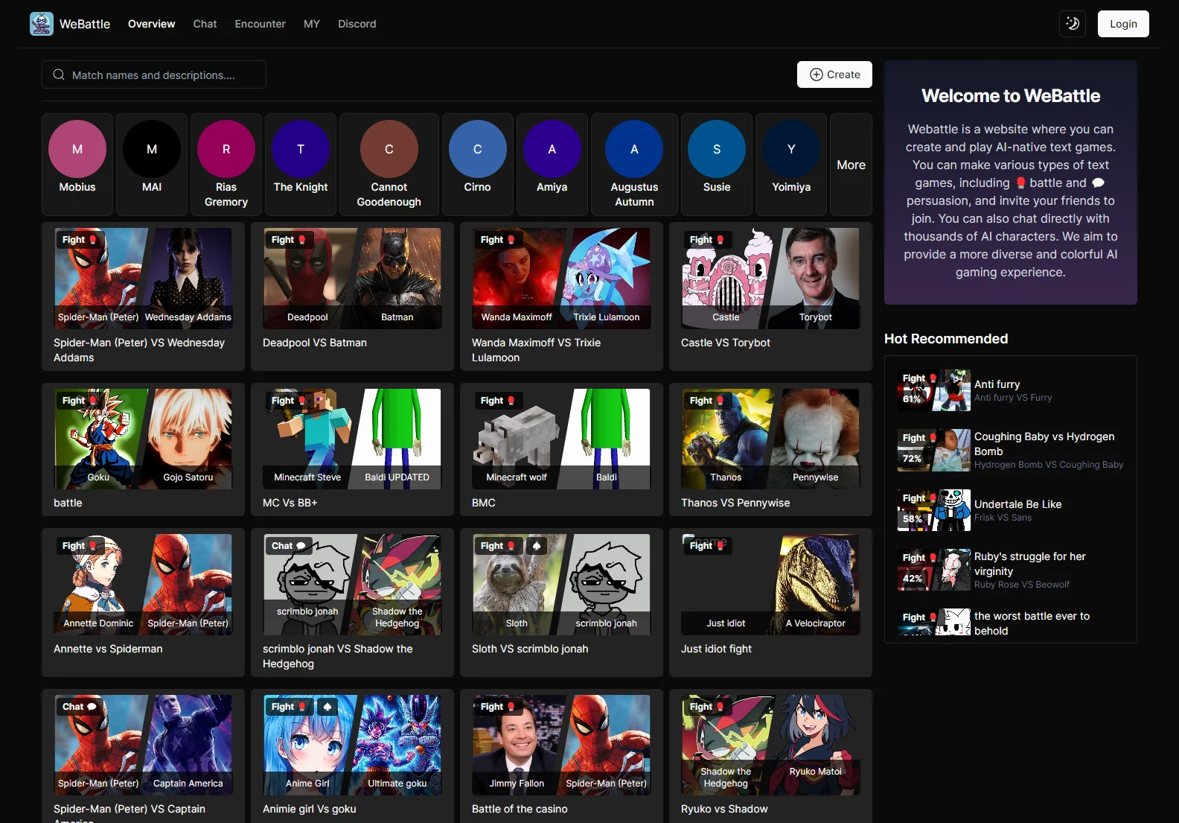Click Fight badge on Thanos VS Pennywise
The height and width of the screenshot is (823, 1179).
[x=707, y=401]
